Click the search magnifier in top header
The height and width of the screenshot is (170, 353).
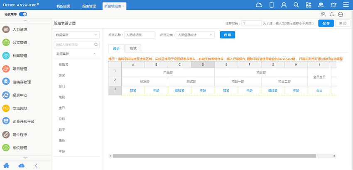[x=296, y=5]
